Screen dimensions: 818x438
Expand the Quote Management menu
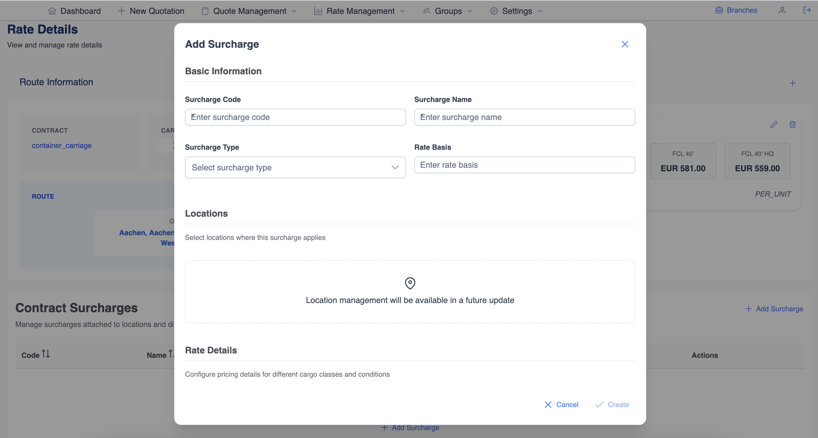(249, 11)
